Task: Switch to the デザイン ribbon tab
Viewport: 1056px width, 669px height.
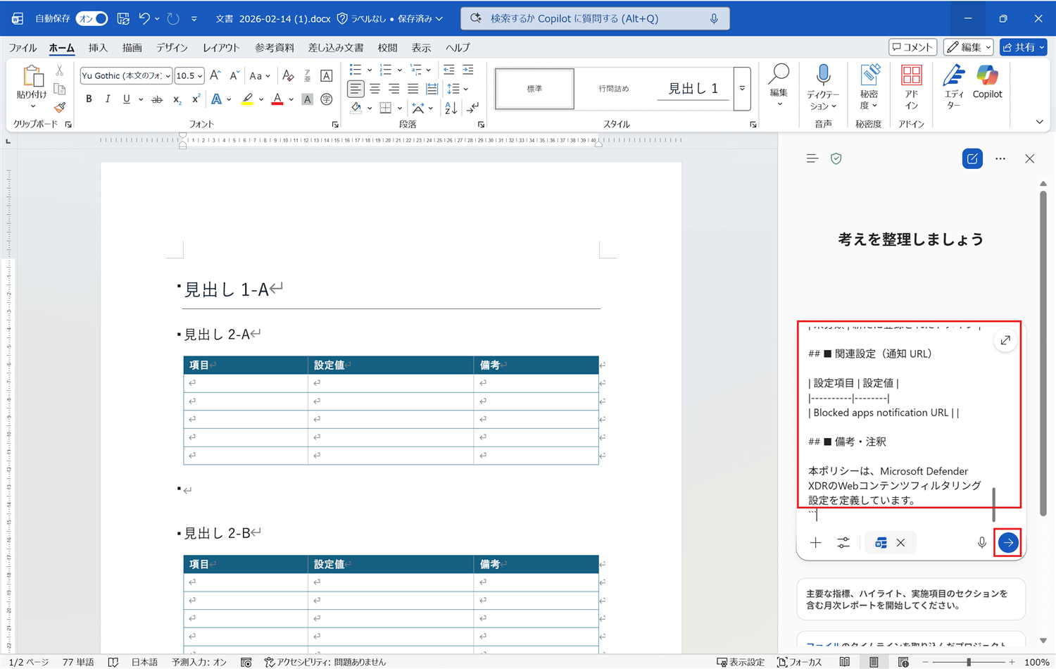Action: pos(172,48)
